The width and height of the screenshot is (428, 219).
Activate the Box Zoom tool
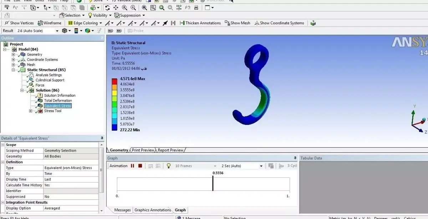pyautogui.click(x=133, y=7)
